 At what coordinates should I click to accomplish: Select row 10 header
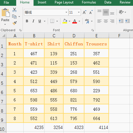[x=3, y=127]
